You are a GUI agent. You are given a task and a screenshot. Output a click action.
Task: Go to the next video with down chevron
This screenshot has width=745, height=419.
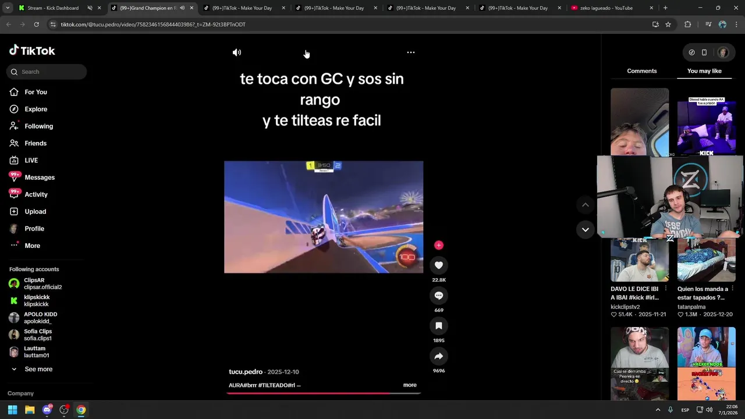pyautogui.click(x=586, y=230)
